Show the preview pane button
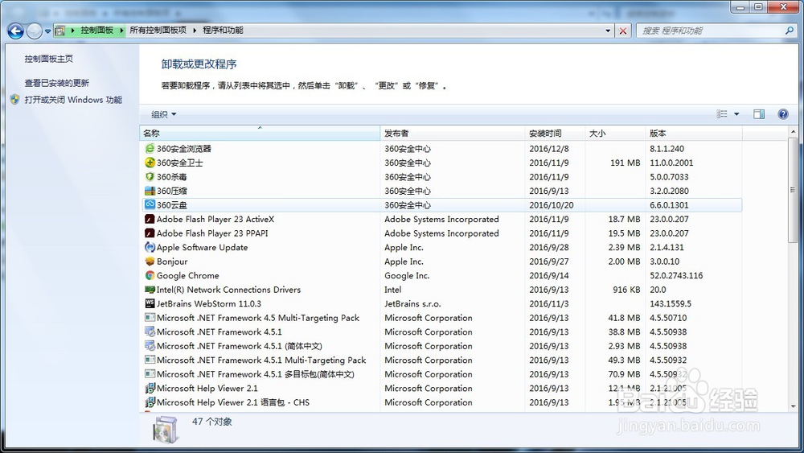Image resolution: width=804 pixels, height=453 pixels. tap(759, 114)
